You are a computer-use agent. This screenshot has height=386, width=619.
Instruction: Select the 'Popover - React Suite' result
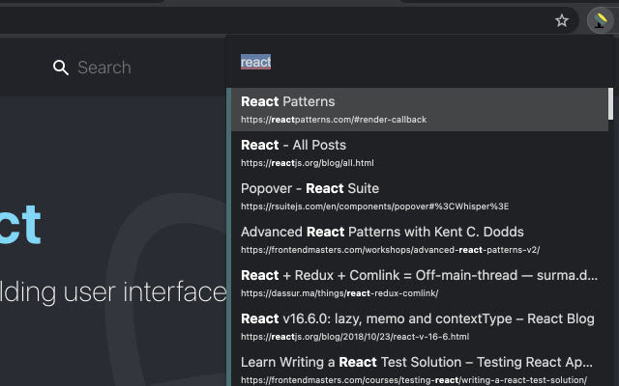(420, 196)
